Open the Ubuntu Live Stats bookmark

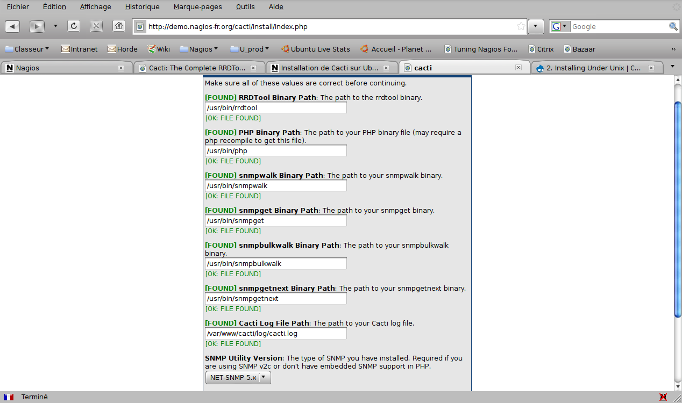(x=315, y=49)
